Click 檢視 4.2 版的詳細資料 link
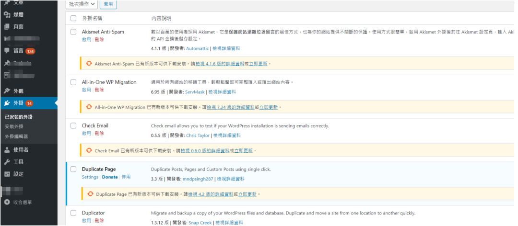Screen dimensions: 518x226 coord(211,194)
